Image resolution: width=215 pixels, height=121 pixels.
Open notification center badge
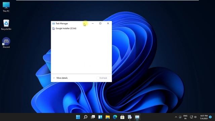tap(210, 117)
